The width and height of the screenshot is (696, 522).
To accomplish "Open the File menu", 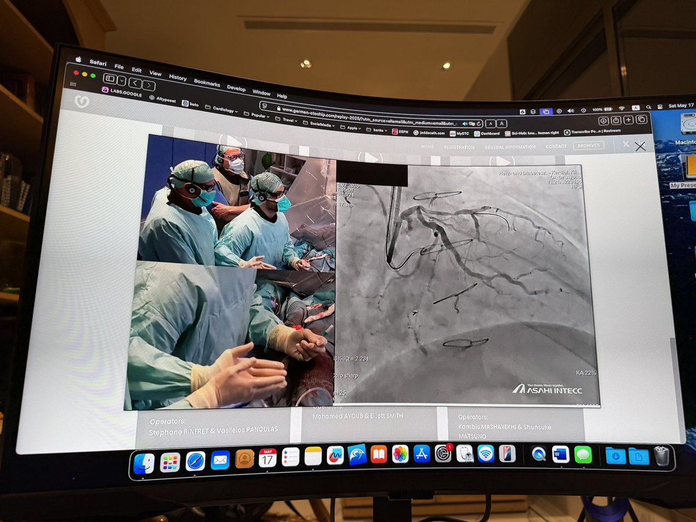I will [119, 67].
